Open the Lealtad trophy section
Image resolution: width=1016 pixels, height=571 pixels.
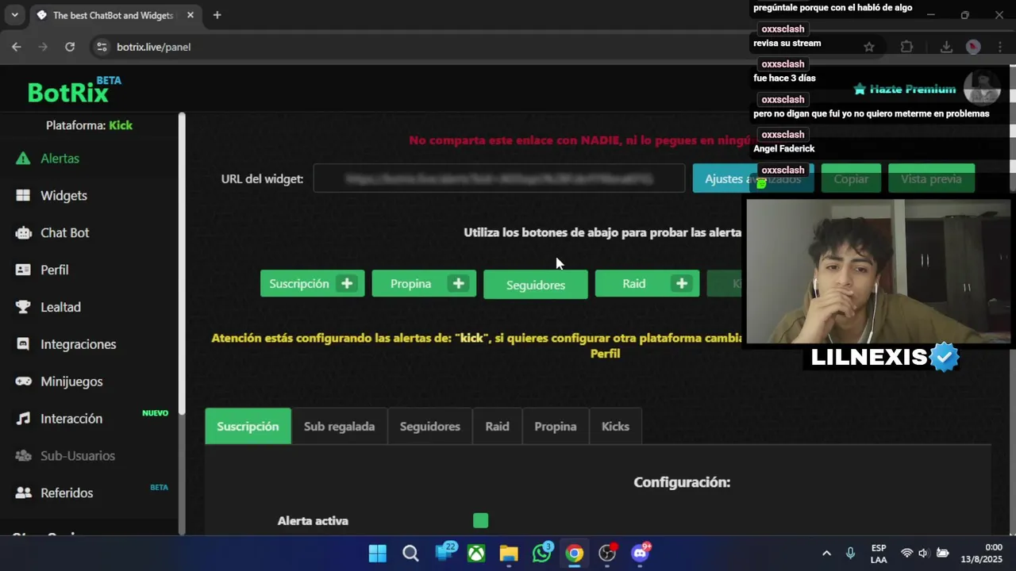(60, 308)
